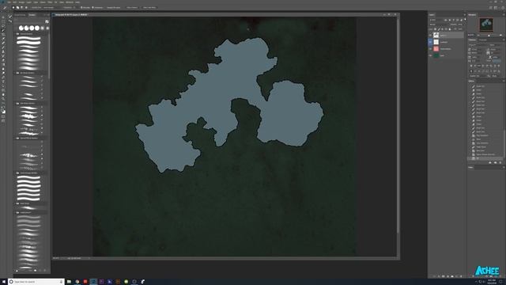Click the pixel layer filter icon in Layers
Image resolution: width=506 pixels, height=285 pixels.
(446, 20)
